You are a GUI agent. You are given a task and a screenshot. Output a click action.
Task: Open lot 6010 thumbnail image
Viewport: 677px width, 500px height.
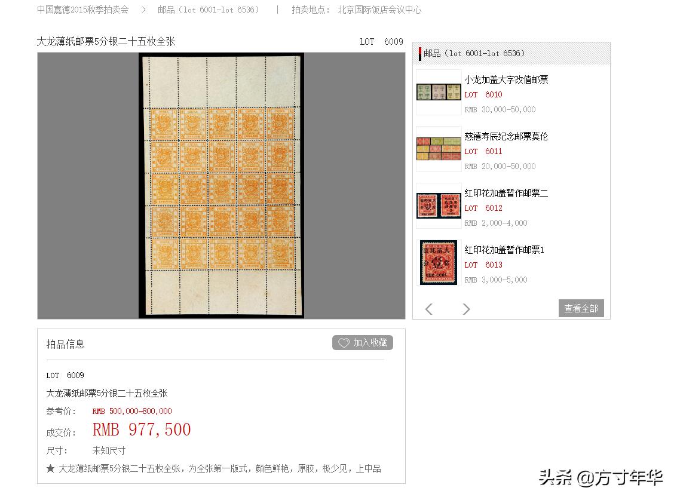pos(438,91)
